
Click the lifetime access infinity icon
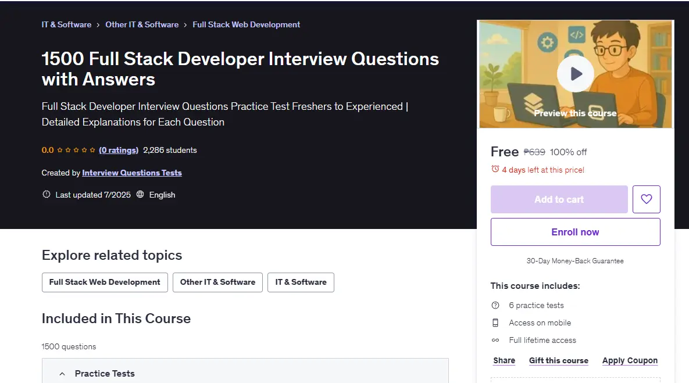pos(495,341)
